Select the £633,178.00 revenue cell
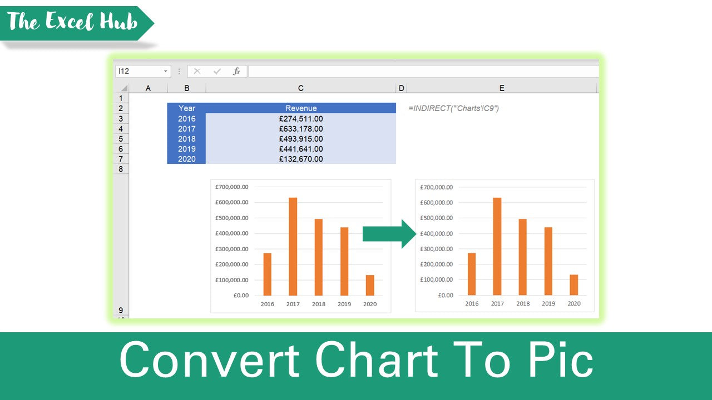This screenshot has height=400, width=712. click(301, 129)
